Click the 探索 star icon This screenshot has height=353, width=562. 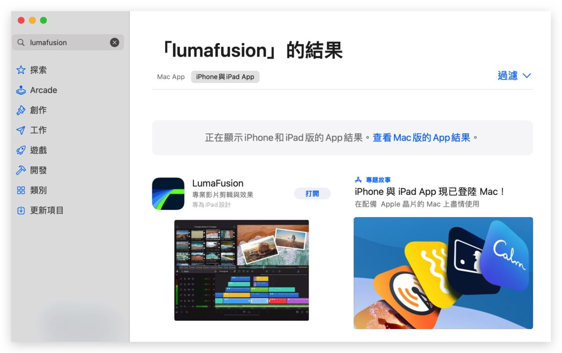(21, 70)
